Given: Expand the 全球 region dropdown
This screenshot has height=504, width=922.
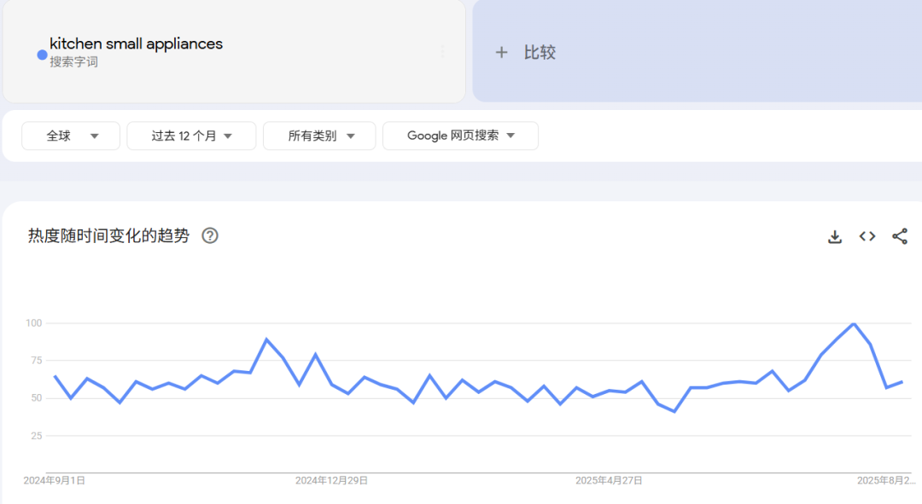Looking at the screenshot, I should pyautogui.click(x=71, y=136).
